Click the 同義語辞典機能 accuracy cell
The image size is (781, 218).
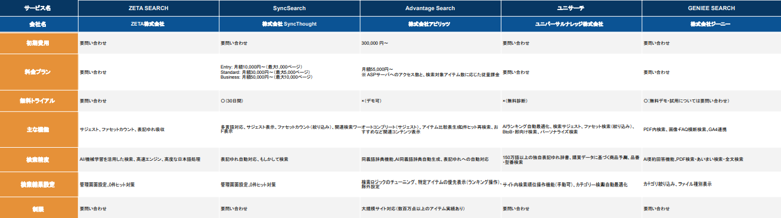(x=430, y=160)
